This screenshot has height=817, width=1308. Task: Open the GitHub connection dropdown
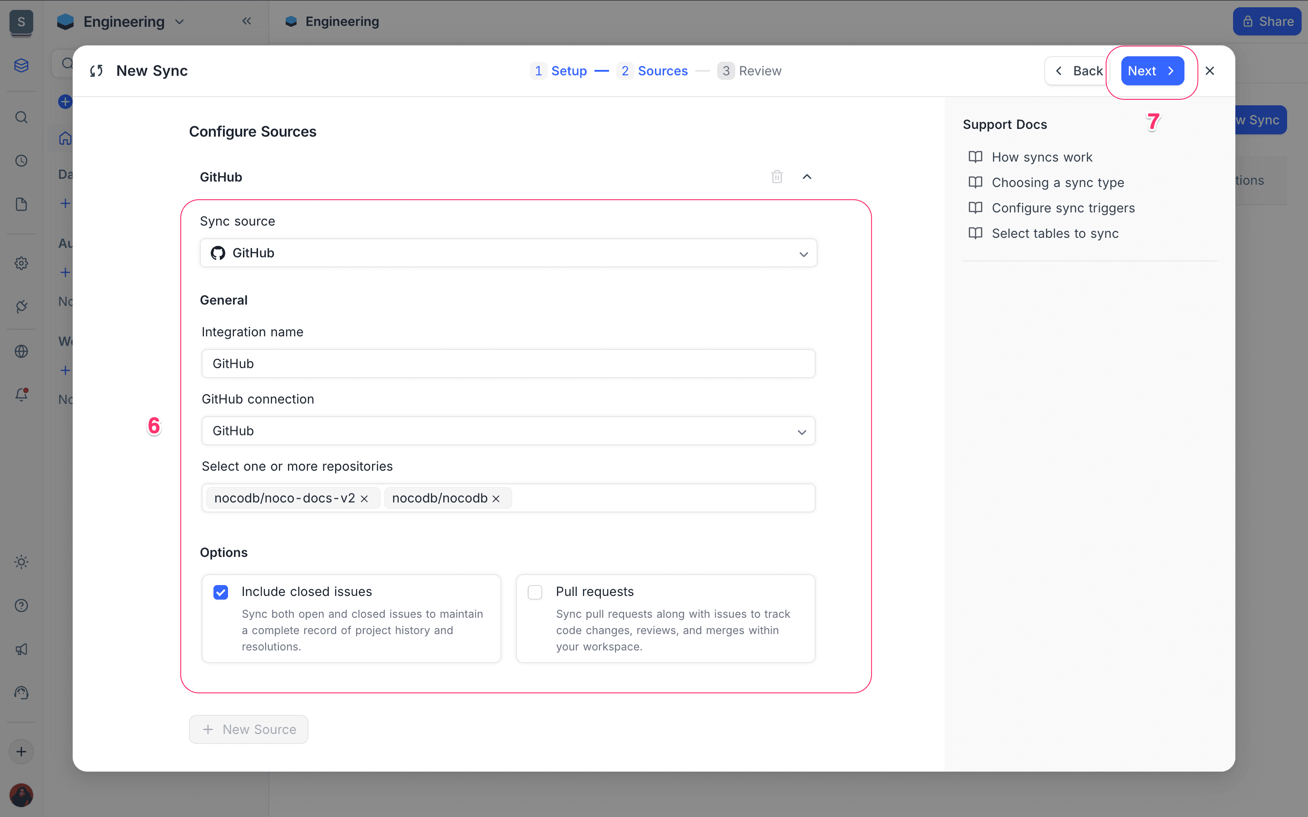pyautogui.click(x=508, y=431)
